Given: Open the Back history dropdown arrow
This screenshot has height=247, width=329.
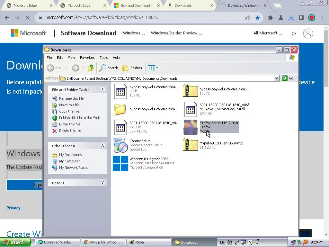Looking at the screenshot, I should 67,68.
